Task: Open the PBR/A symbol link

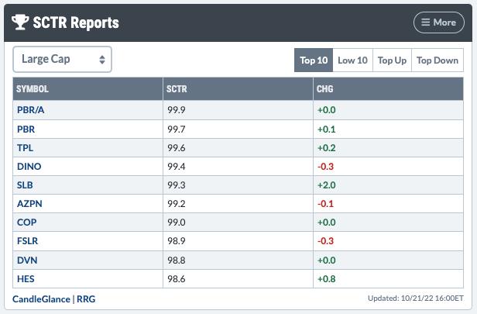Action: pyautogui.click(x=29, y=109)
